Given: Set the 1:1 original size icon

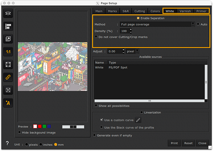Looking at the screenshot, I should point(8,52).
